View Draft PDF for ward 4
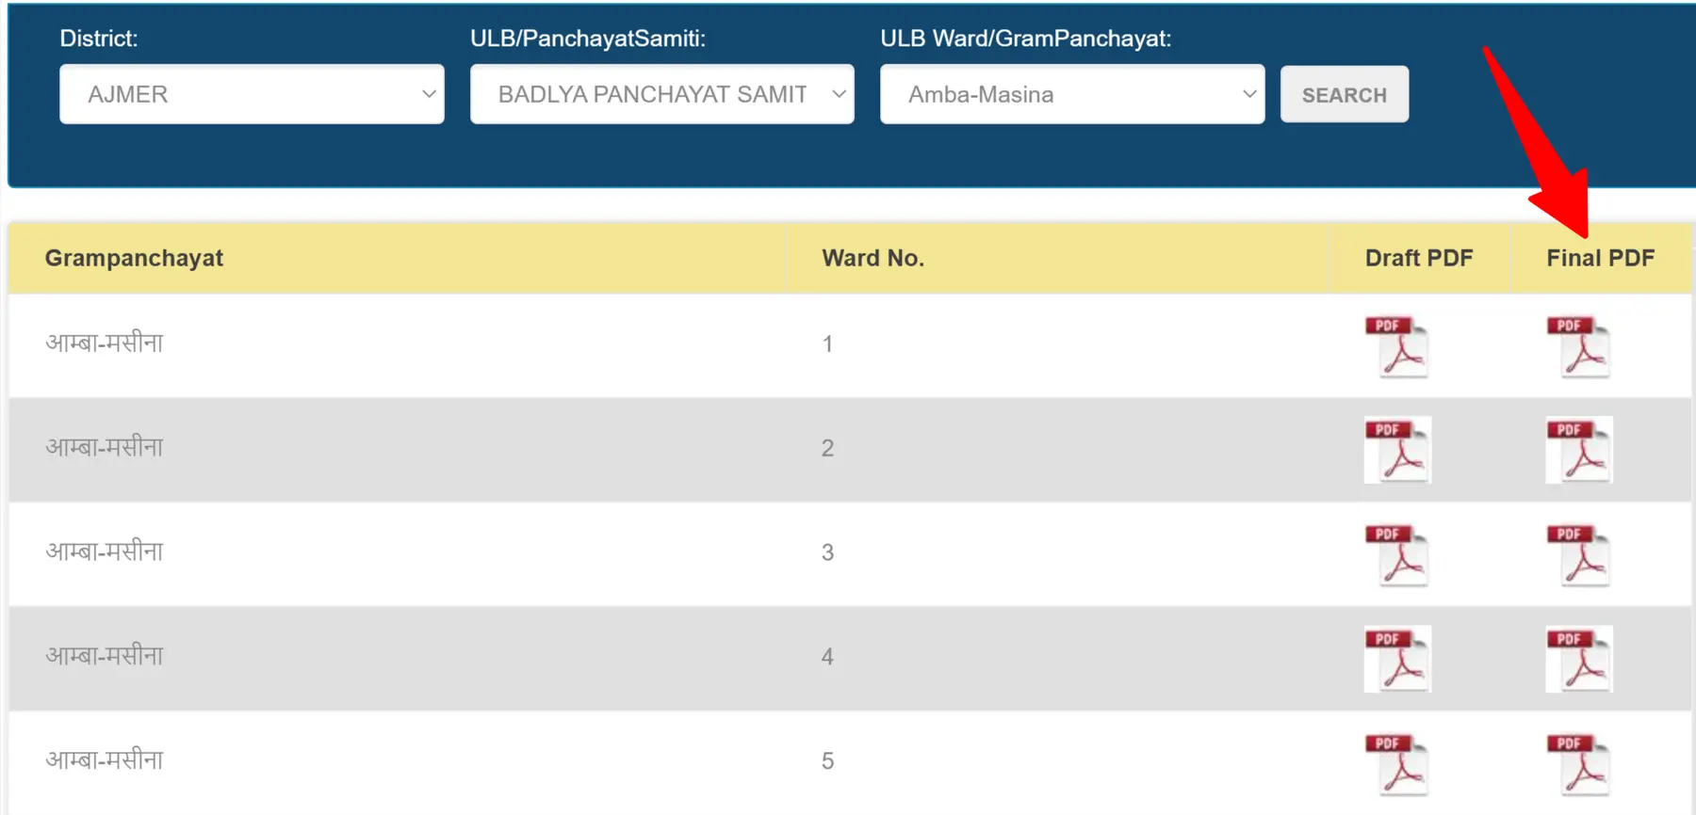The image size is (1696, 815). tap(1397, 659)
